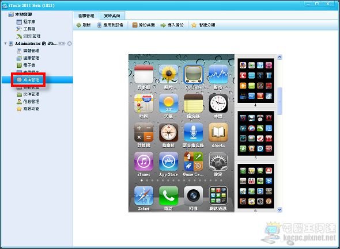Select the page 6 home screen thumbnail
The height and width of the screenshot is (249, 340).
[256, 186]
